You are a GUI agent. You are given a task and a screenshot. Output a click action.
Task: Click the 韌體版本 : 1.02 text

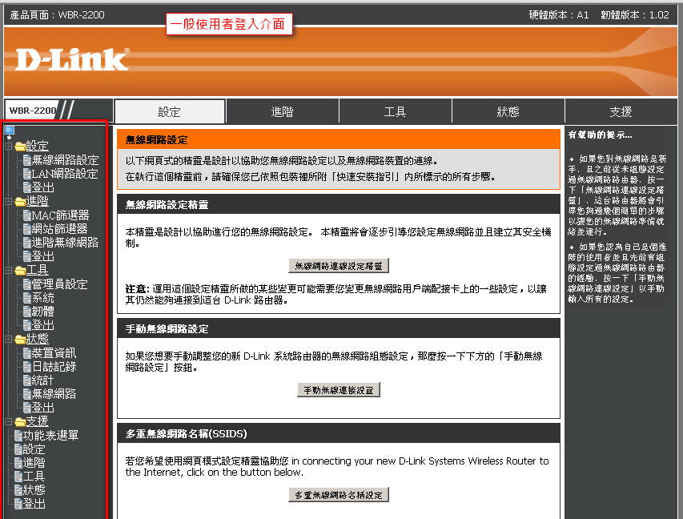(x=635, y=14)
